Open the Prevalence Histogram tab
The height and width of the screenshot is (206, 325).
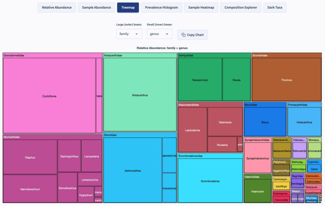162,8
